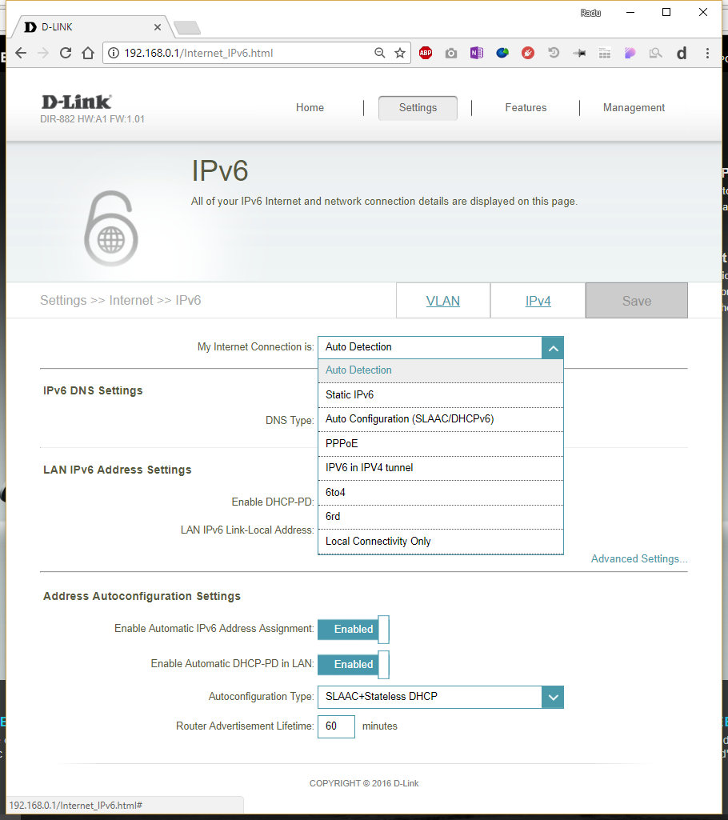Click the red circular extension icon
The width and height of the screenshot is (728, 820).
528,53
